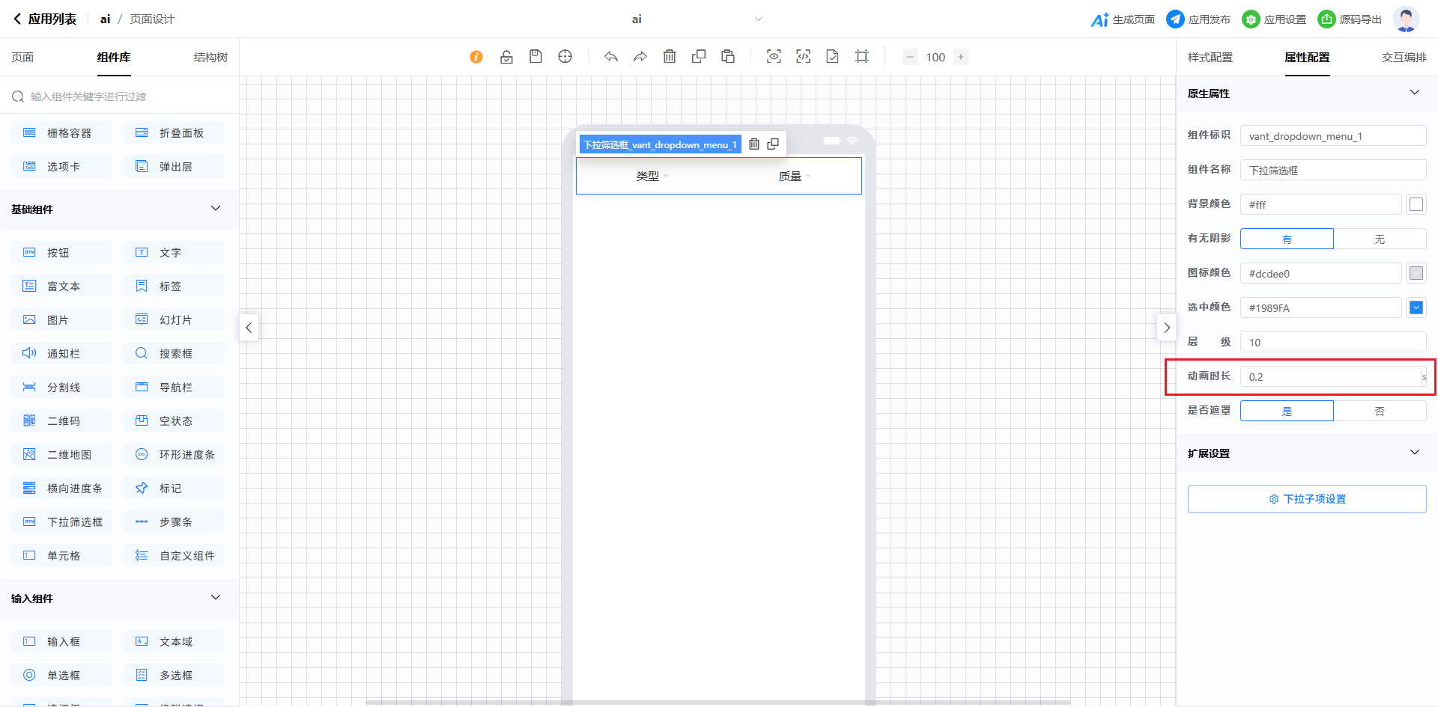1438x707 pixels.
Task: Click 源码导出 in the top bar
Action: [x=1350, y=19]
